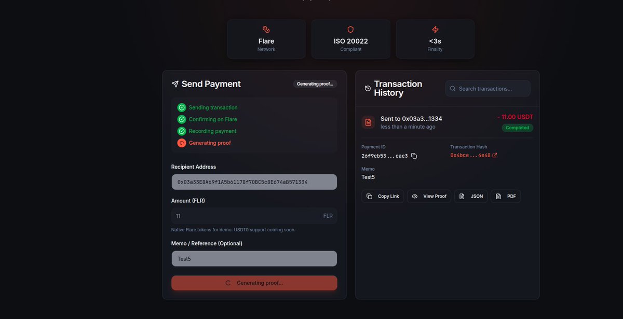This screenshot has height=319, width=623.
Task: Click the Test5 memo text in history
Action: tap(368, 177)
